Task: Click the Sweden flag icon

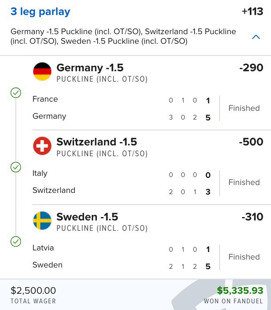Action: [42, 220]
